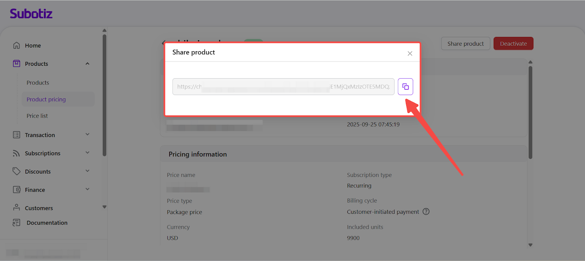Click the Transaction list icon
Viewport: 585px width, 261px height.
16,135
